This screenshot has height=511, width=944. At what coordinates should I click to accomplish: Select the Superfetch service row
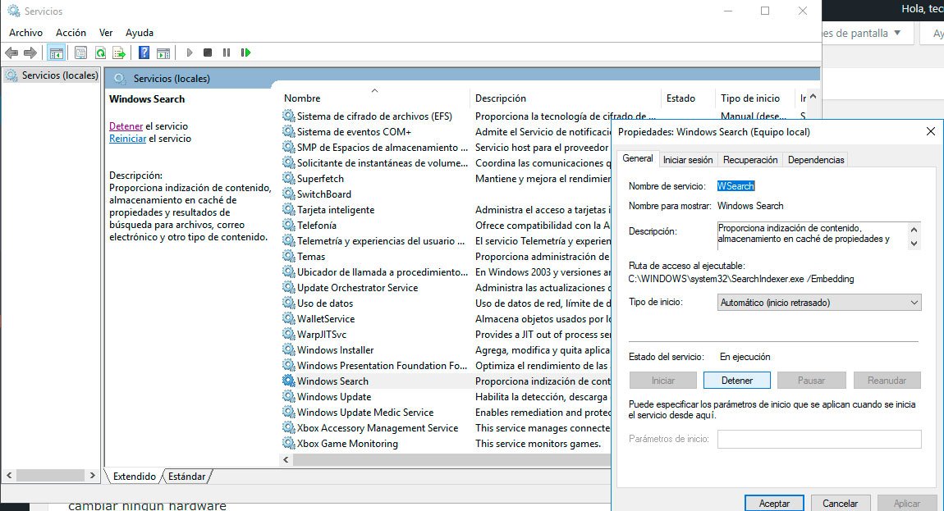[320, 179]
